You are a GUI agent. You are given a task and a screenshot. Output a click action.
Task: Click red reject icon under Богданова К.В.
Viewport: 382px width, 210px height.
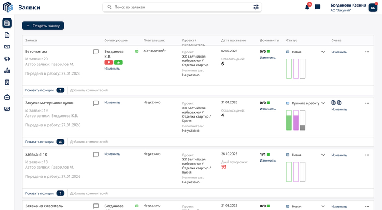point(109,63)
